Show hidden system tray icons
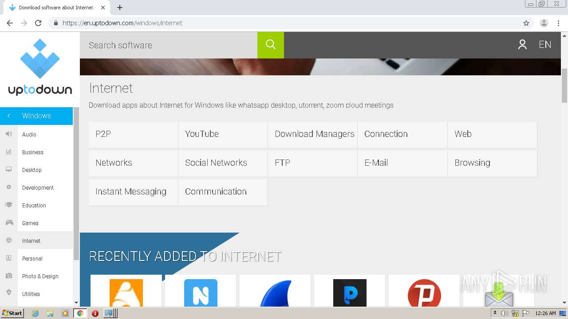This screenshot has height=319, width=568. click(495, 313)
